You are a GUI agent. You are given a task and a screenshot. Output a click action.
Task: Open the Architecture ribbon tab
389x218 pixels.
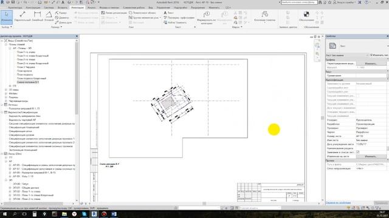[x=15, y=8]
